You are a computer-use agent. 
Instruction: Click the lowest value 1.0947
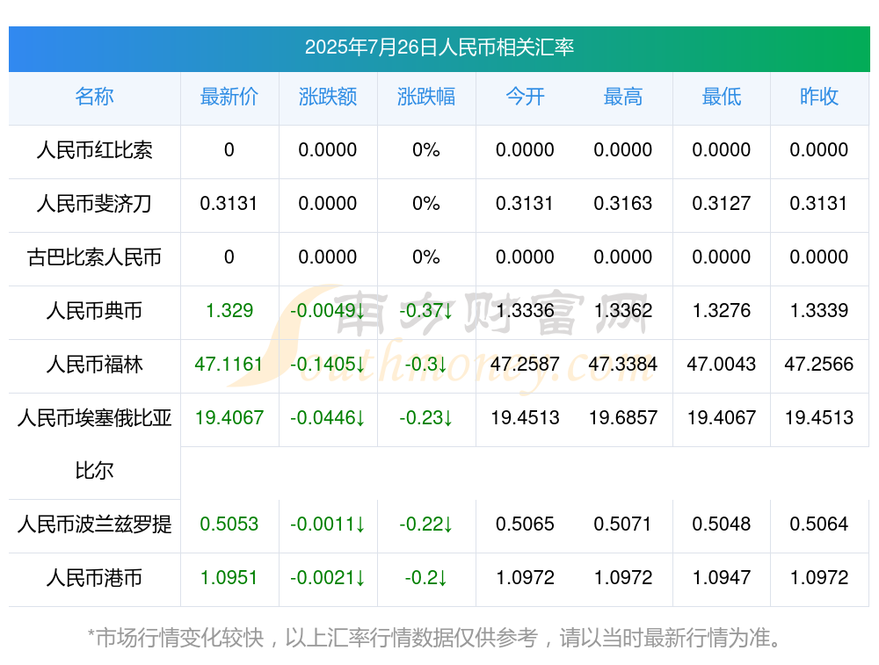pos(722,578)
